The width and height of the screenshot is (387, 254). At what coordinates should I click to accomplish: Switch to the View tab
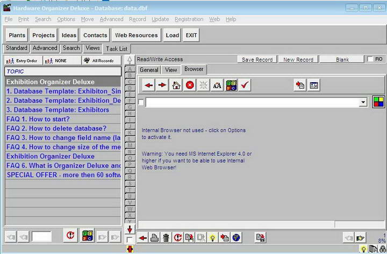171,70
